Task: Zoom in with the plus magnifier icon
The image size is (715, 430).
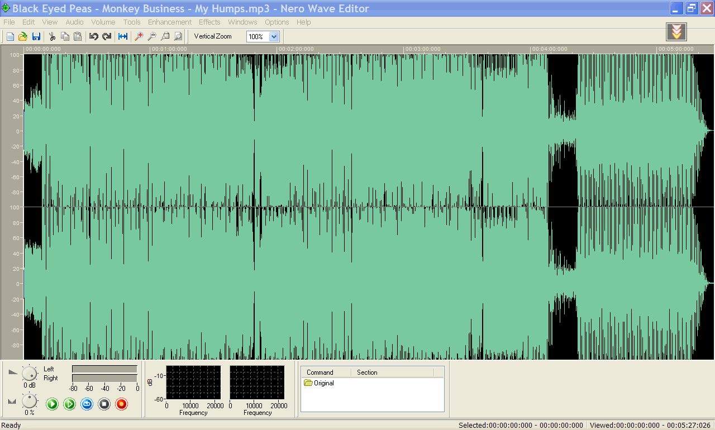Action: click(x=139, y=36)
